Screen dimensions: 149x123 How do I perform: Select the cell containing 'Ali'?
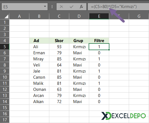39,47
